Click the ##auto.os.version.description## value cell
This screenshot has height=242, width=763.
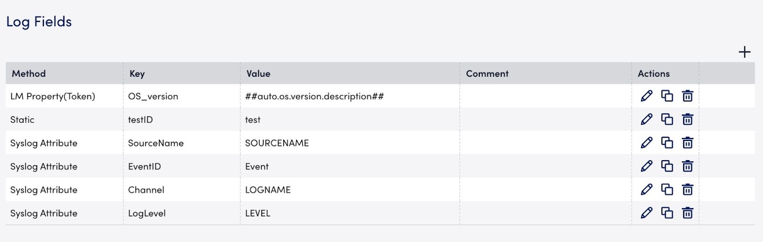click(350, 96)
